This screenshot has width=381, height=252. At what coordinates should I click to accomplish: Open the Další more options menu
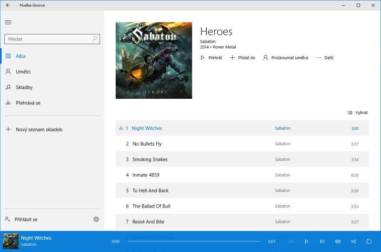[x=325, y=58]
